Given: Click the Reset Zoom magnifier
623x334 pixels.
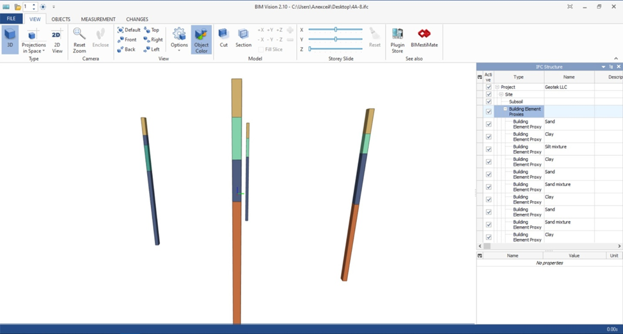Looking at the screenshot, I should pos(79,40).
